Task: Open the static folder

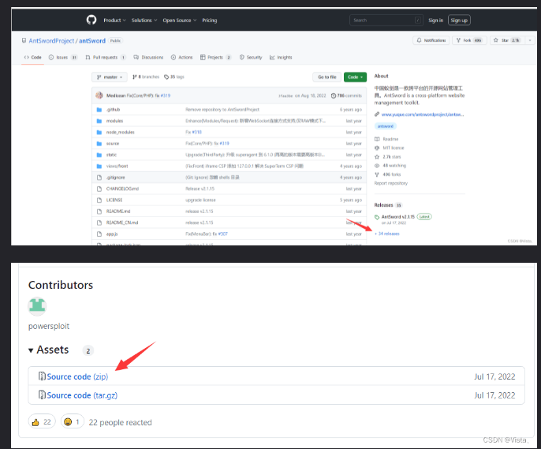Action: tap(111, 155)
